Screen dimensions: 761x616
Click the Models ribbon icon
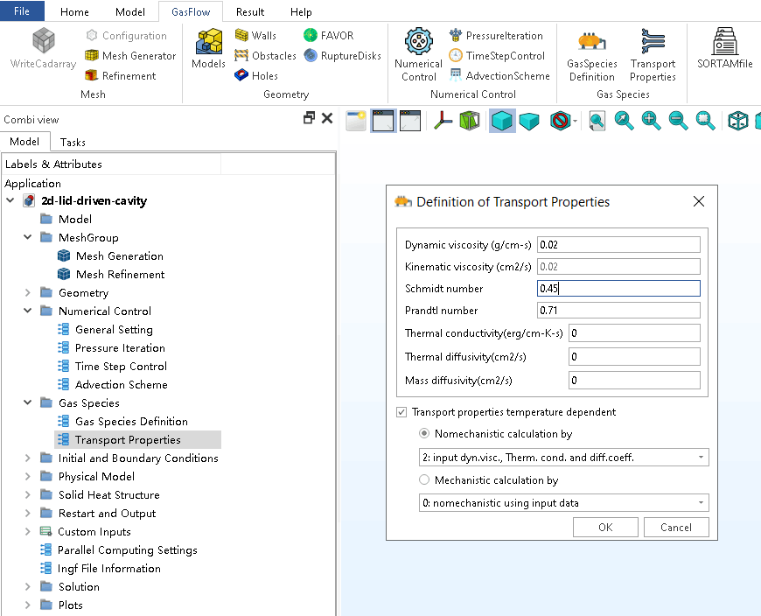[x=209, y=48]
